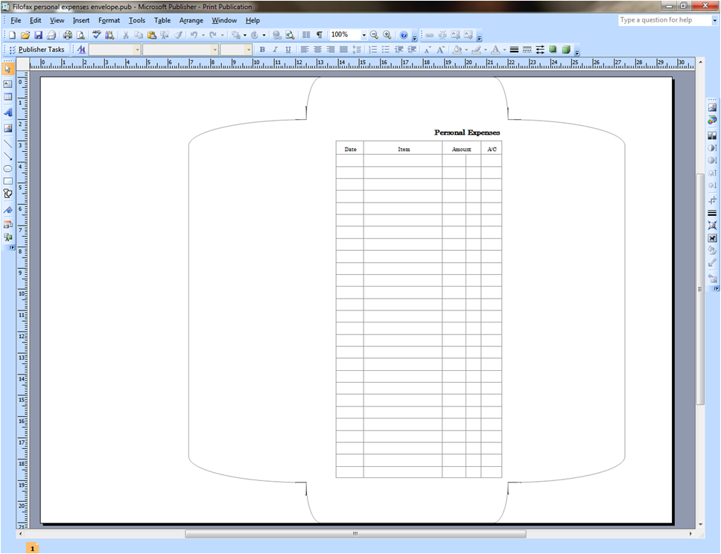
Task: Click the Zoom In magnifier
Action: point(387,35)
